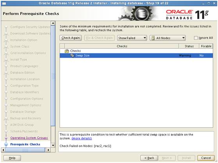Click the Database Storage step
218x163 pixels.
(x=23, y=112)
